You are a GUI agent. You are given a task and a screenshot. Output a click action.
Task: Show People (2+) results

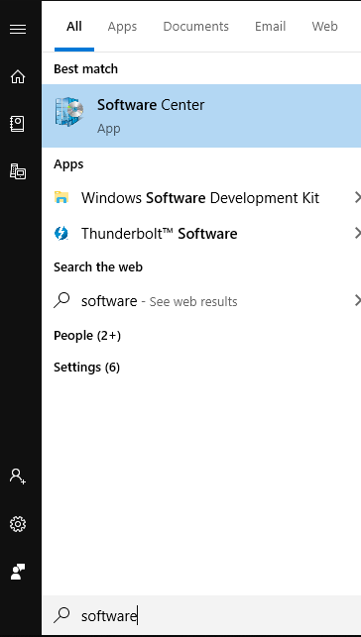pos(87,336)
